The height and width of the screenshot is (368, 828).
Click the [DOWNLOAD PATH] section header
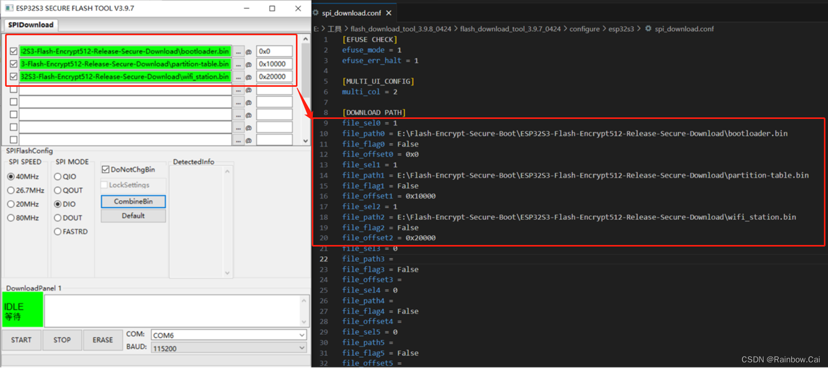pos(374,113)
